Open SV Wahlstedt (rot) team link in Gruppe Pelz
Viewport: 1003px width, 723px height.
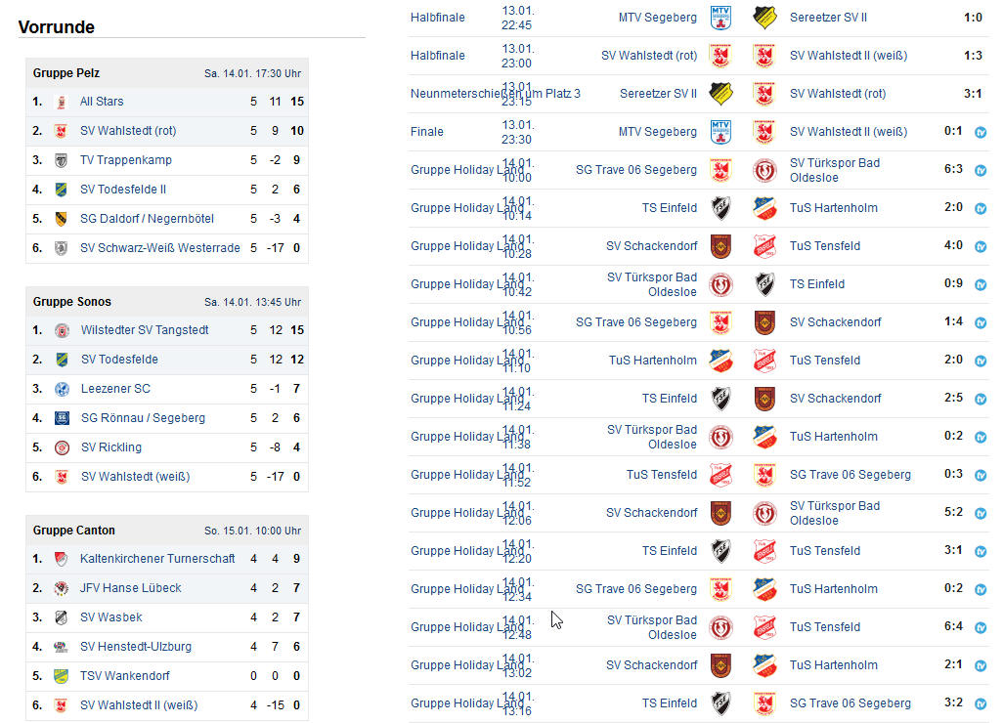tap(128, 131)
